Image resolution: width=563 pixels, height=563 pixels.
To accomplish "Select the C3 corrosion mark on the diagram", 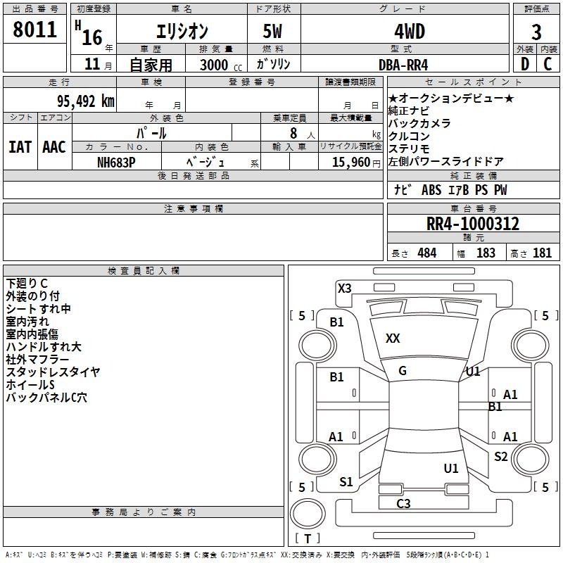I will 403,503.
